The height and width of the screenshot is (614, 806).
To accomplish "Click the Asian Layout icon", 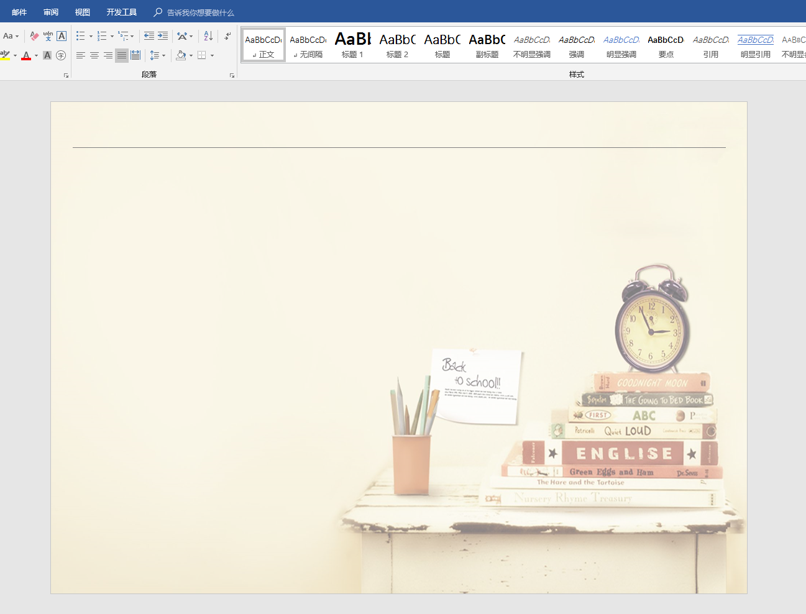I will point(182,36).
